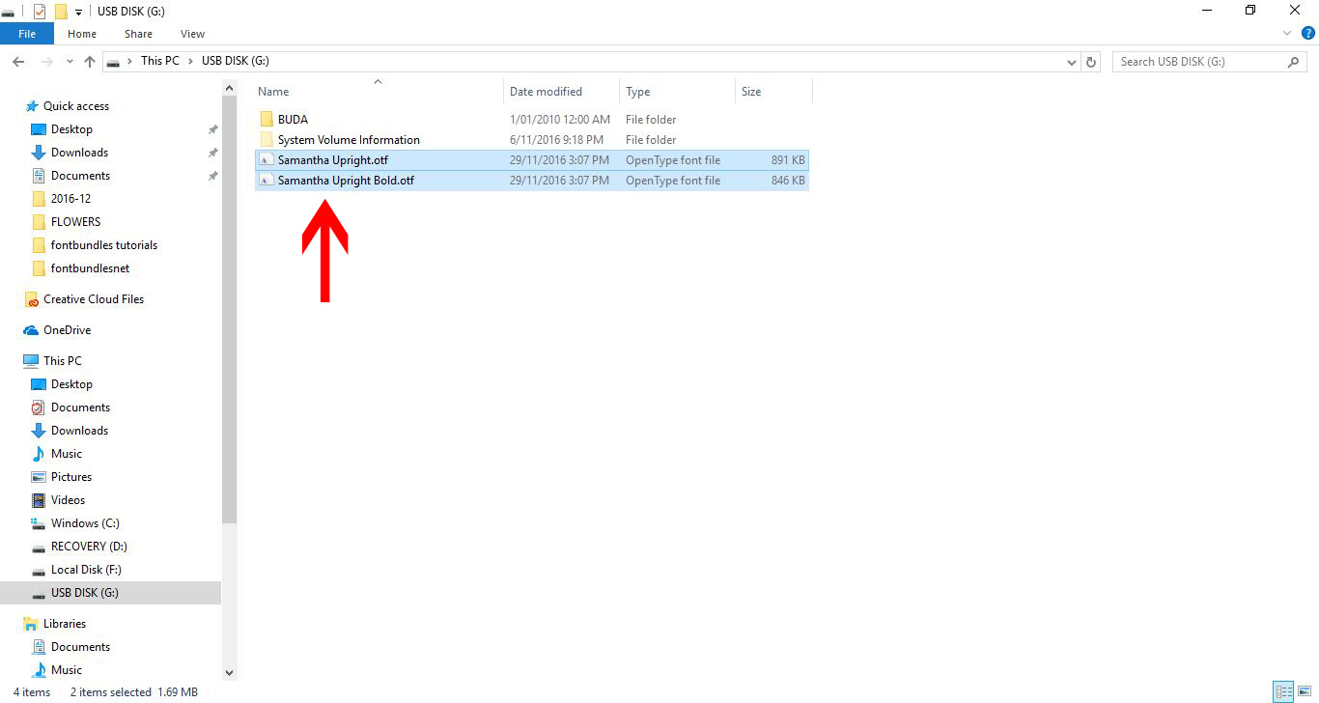Screen dimensions: 1319x703
Task: Switch to the Home ribbon tab
Action: 82,34
